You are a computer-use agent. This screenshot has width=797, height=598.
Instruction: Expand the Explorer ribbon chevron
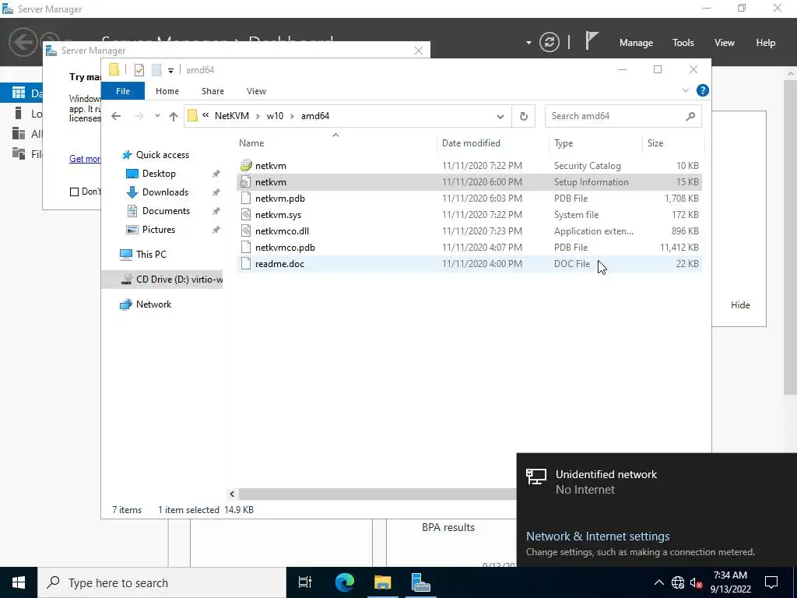(x=685, y=90)
